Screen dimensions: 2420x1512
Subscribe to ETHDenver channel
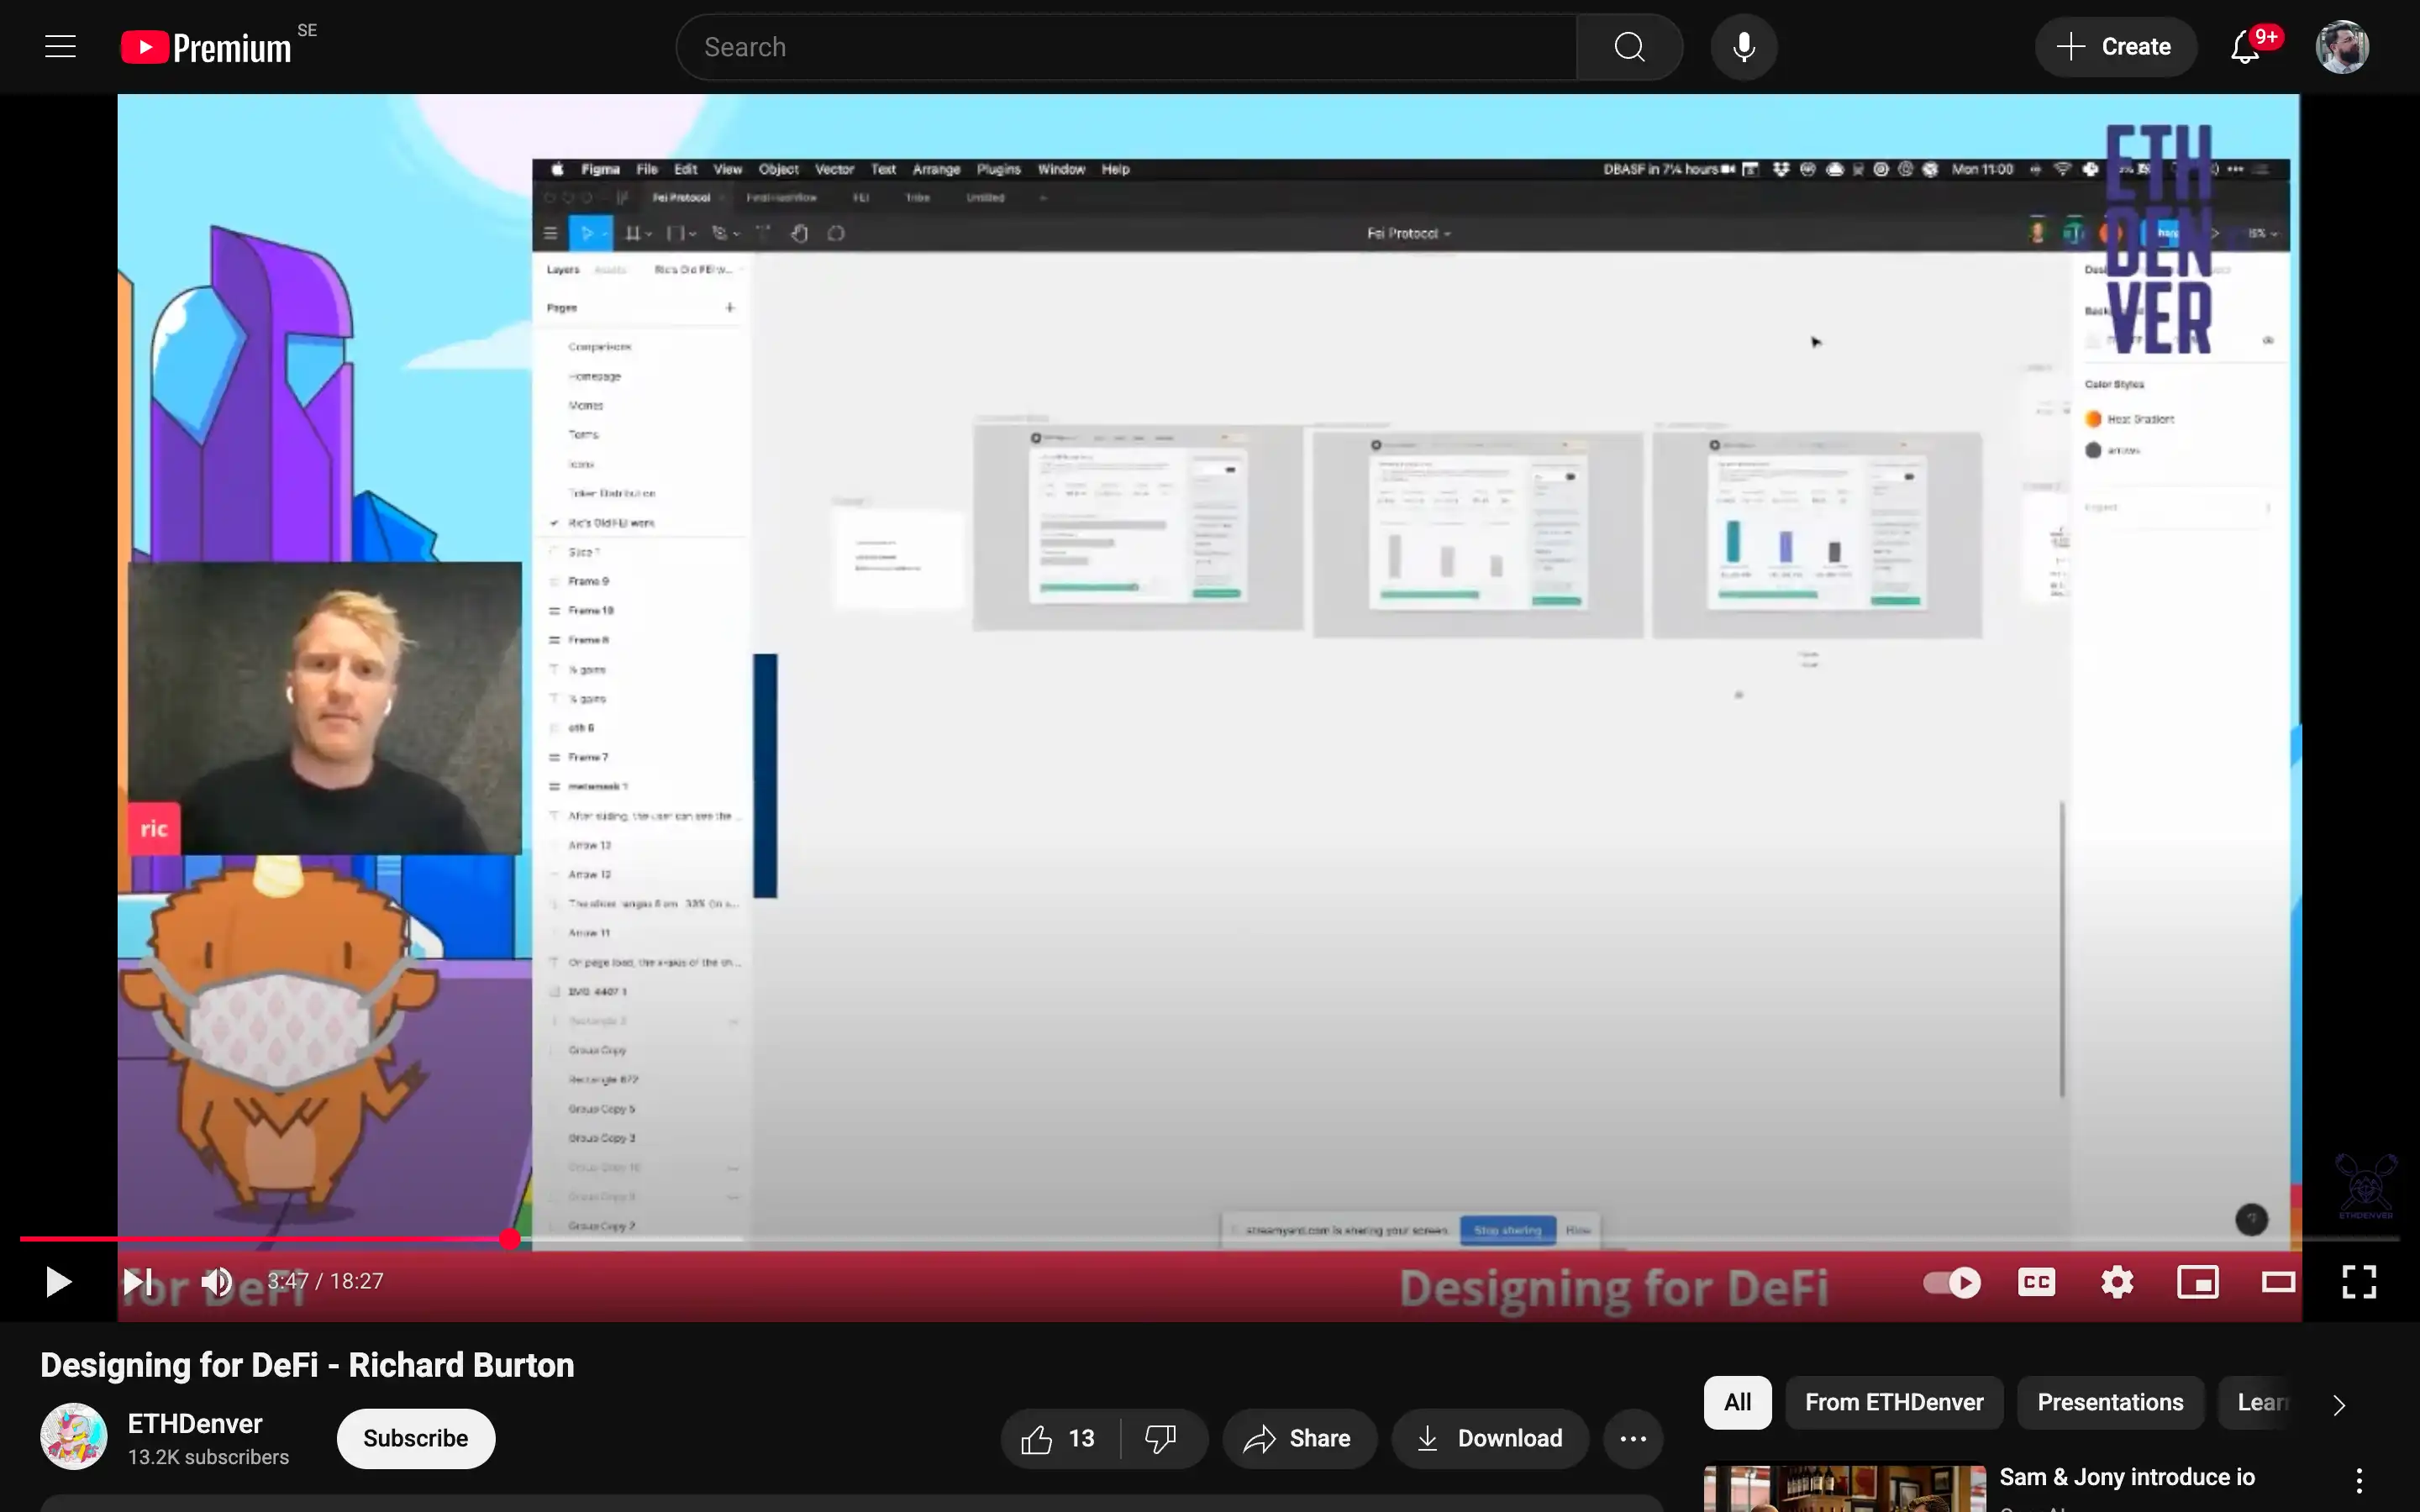pos(415,1438)
